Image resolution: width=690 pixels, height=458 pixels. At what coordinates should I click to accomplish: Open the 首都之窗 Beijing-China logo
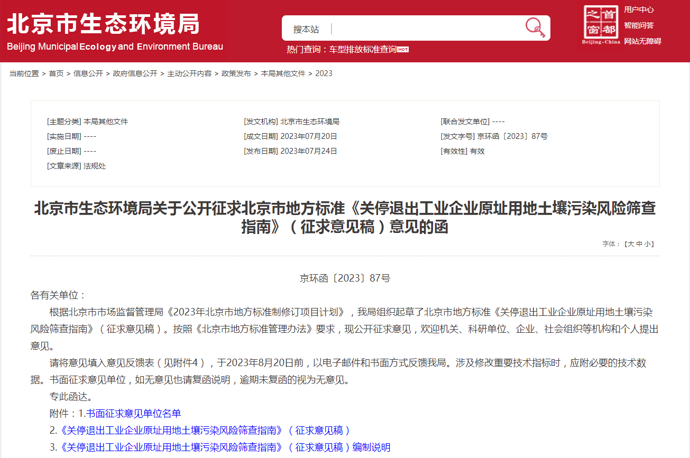(x=601, y=25)
